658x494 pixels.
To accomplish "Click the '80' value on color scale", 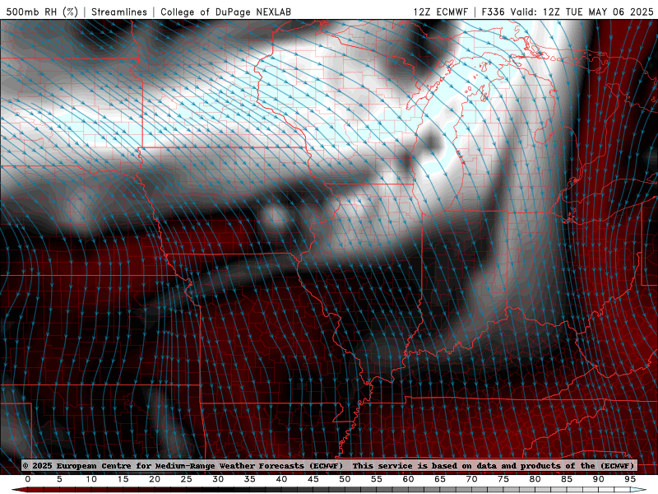I will [x=535, y=479].
